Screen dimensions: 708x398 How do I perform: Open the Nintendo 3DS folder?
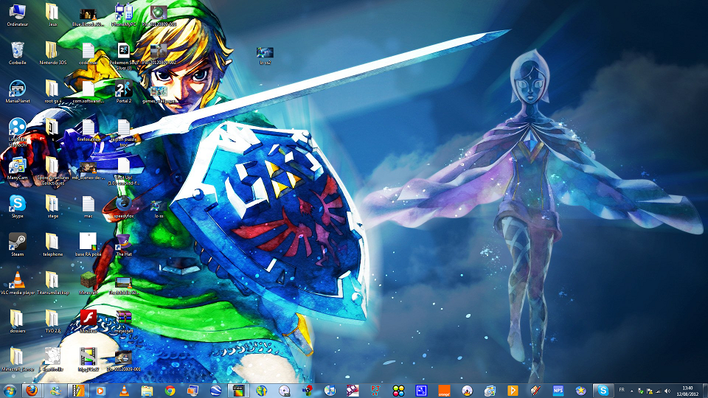(x=52, y=53)
